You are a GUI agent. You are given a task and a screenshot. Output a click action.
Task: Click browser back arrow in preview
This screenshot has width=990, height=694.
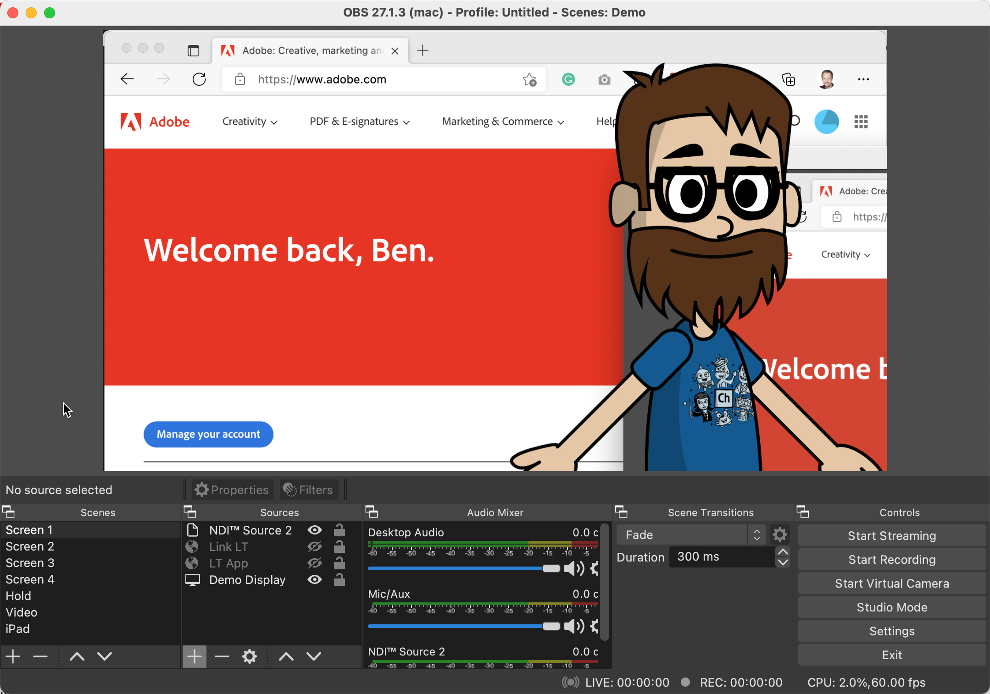127,79
